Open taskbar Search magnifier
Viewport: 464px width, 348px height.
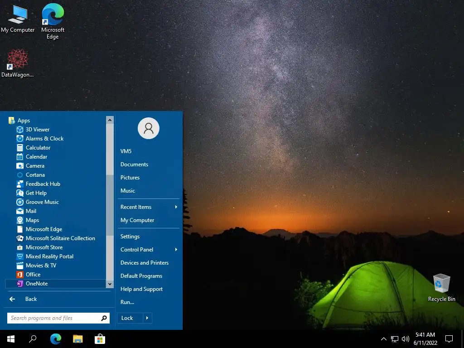point(33,339)
